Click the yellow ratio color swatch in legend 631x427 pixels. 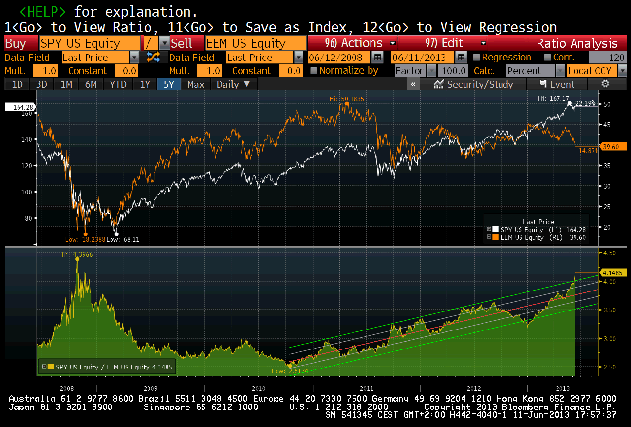point(51,367)
